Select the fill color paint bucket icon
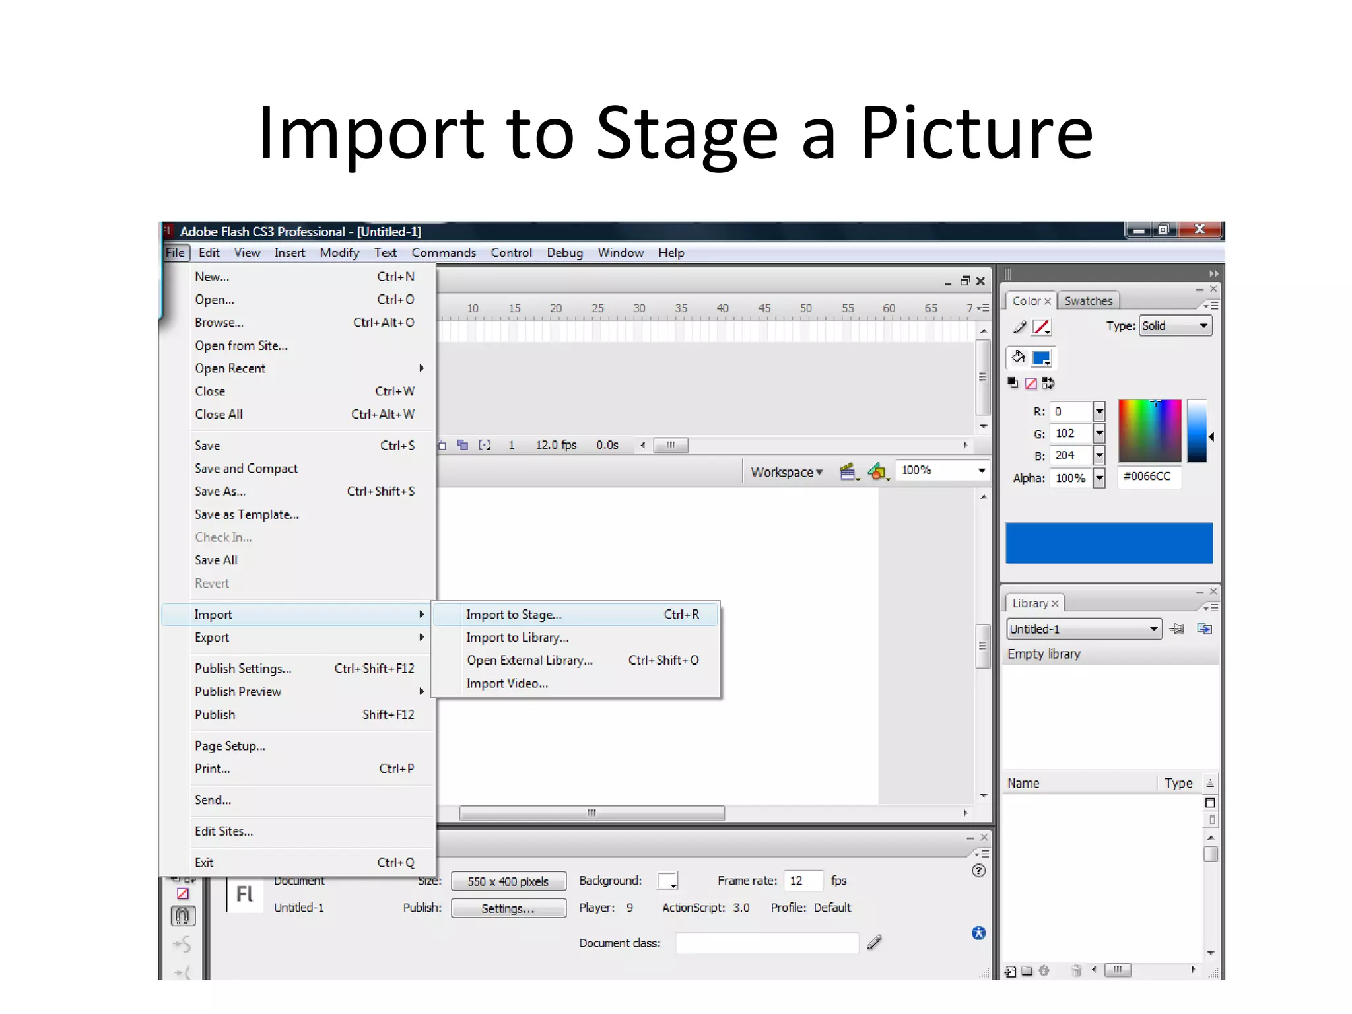Image resolution: width=1352 pixels, height=1014 pixels. point(1019,358)
